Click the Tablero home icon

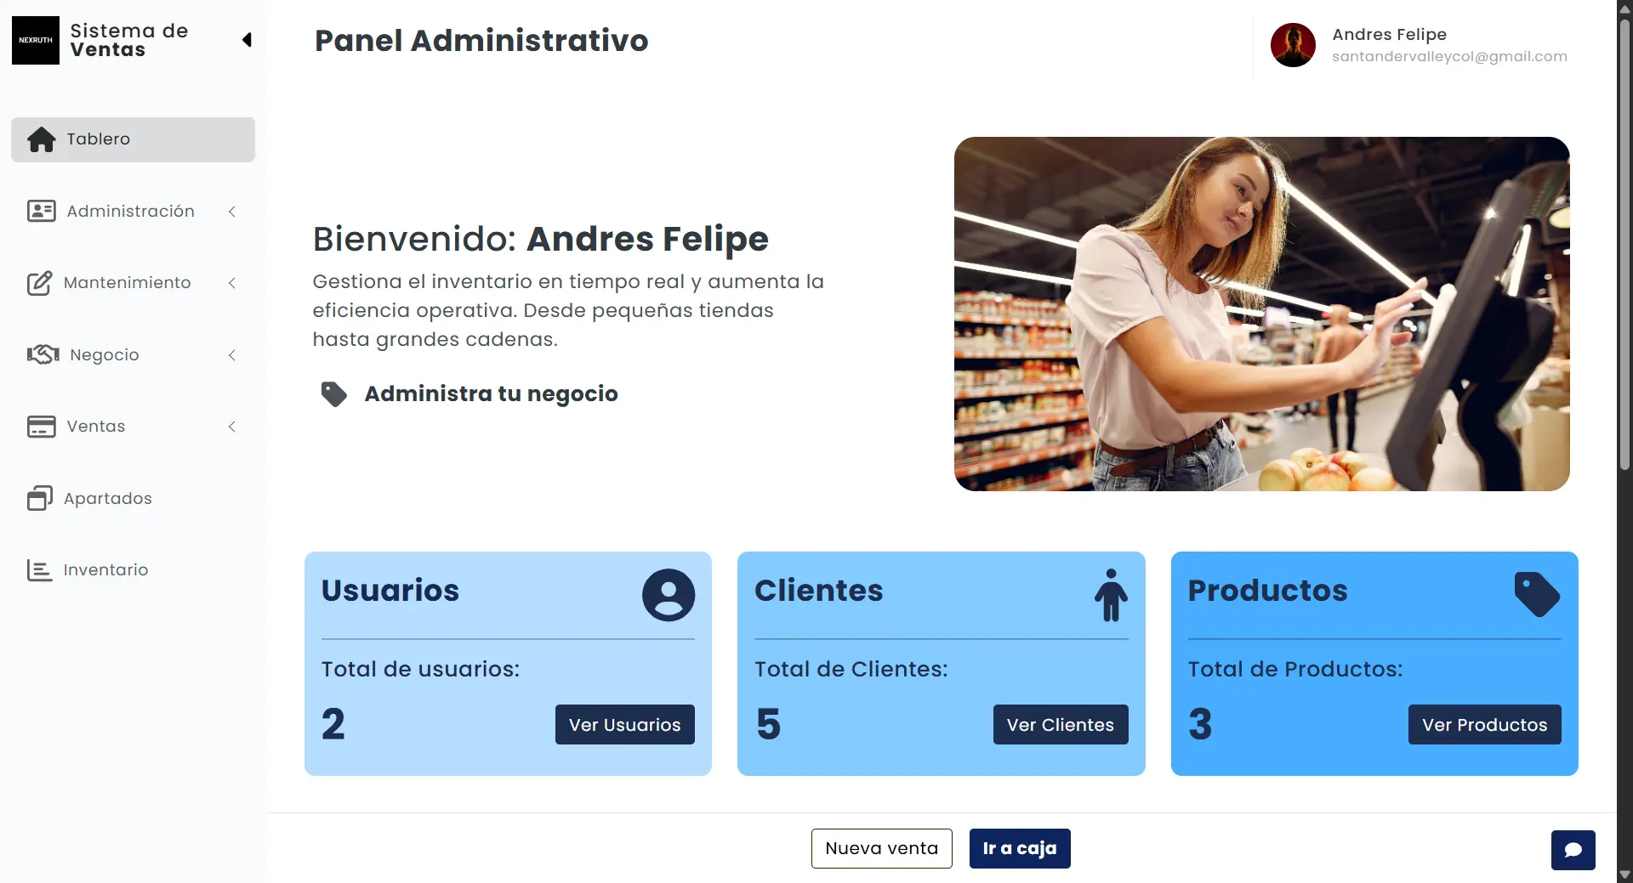point(41,139)
